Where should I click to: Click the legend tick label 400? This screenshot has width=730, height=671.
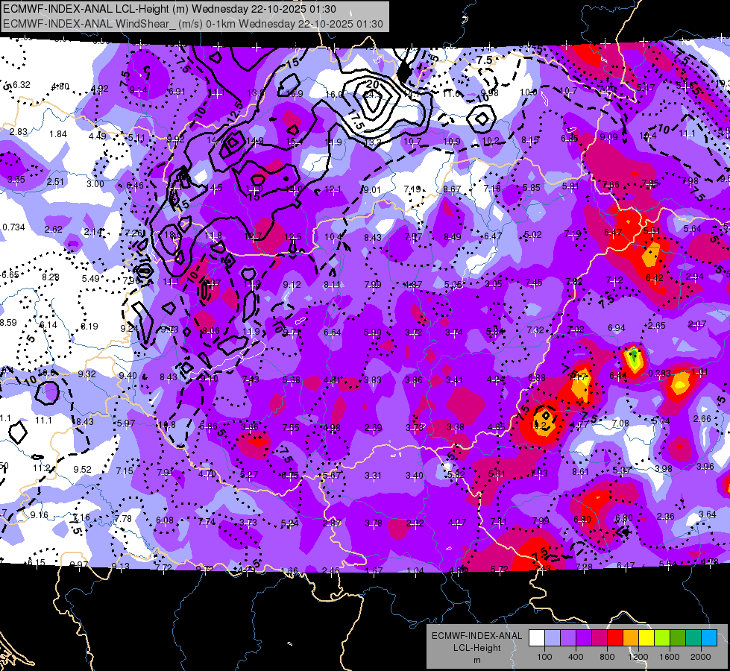576,657
